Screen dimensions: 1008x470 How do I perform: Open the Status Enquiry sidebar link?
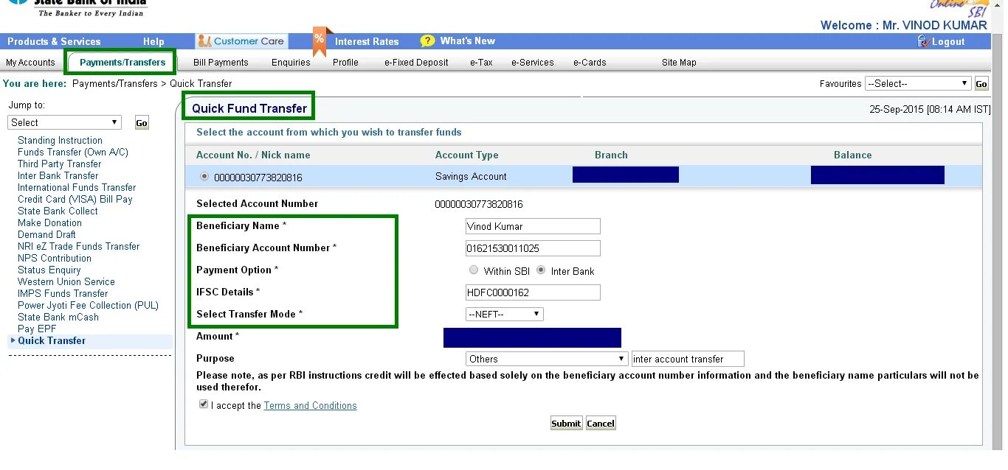tap(49, 270)
